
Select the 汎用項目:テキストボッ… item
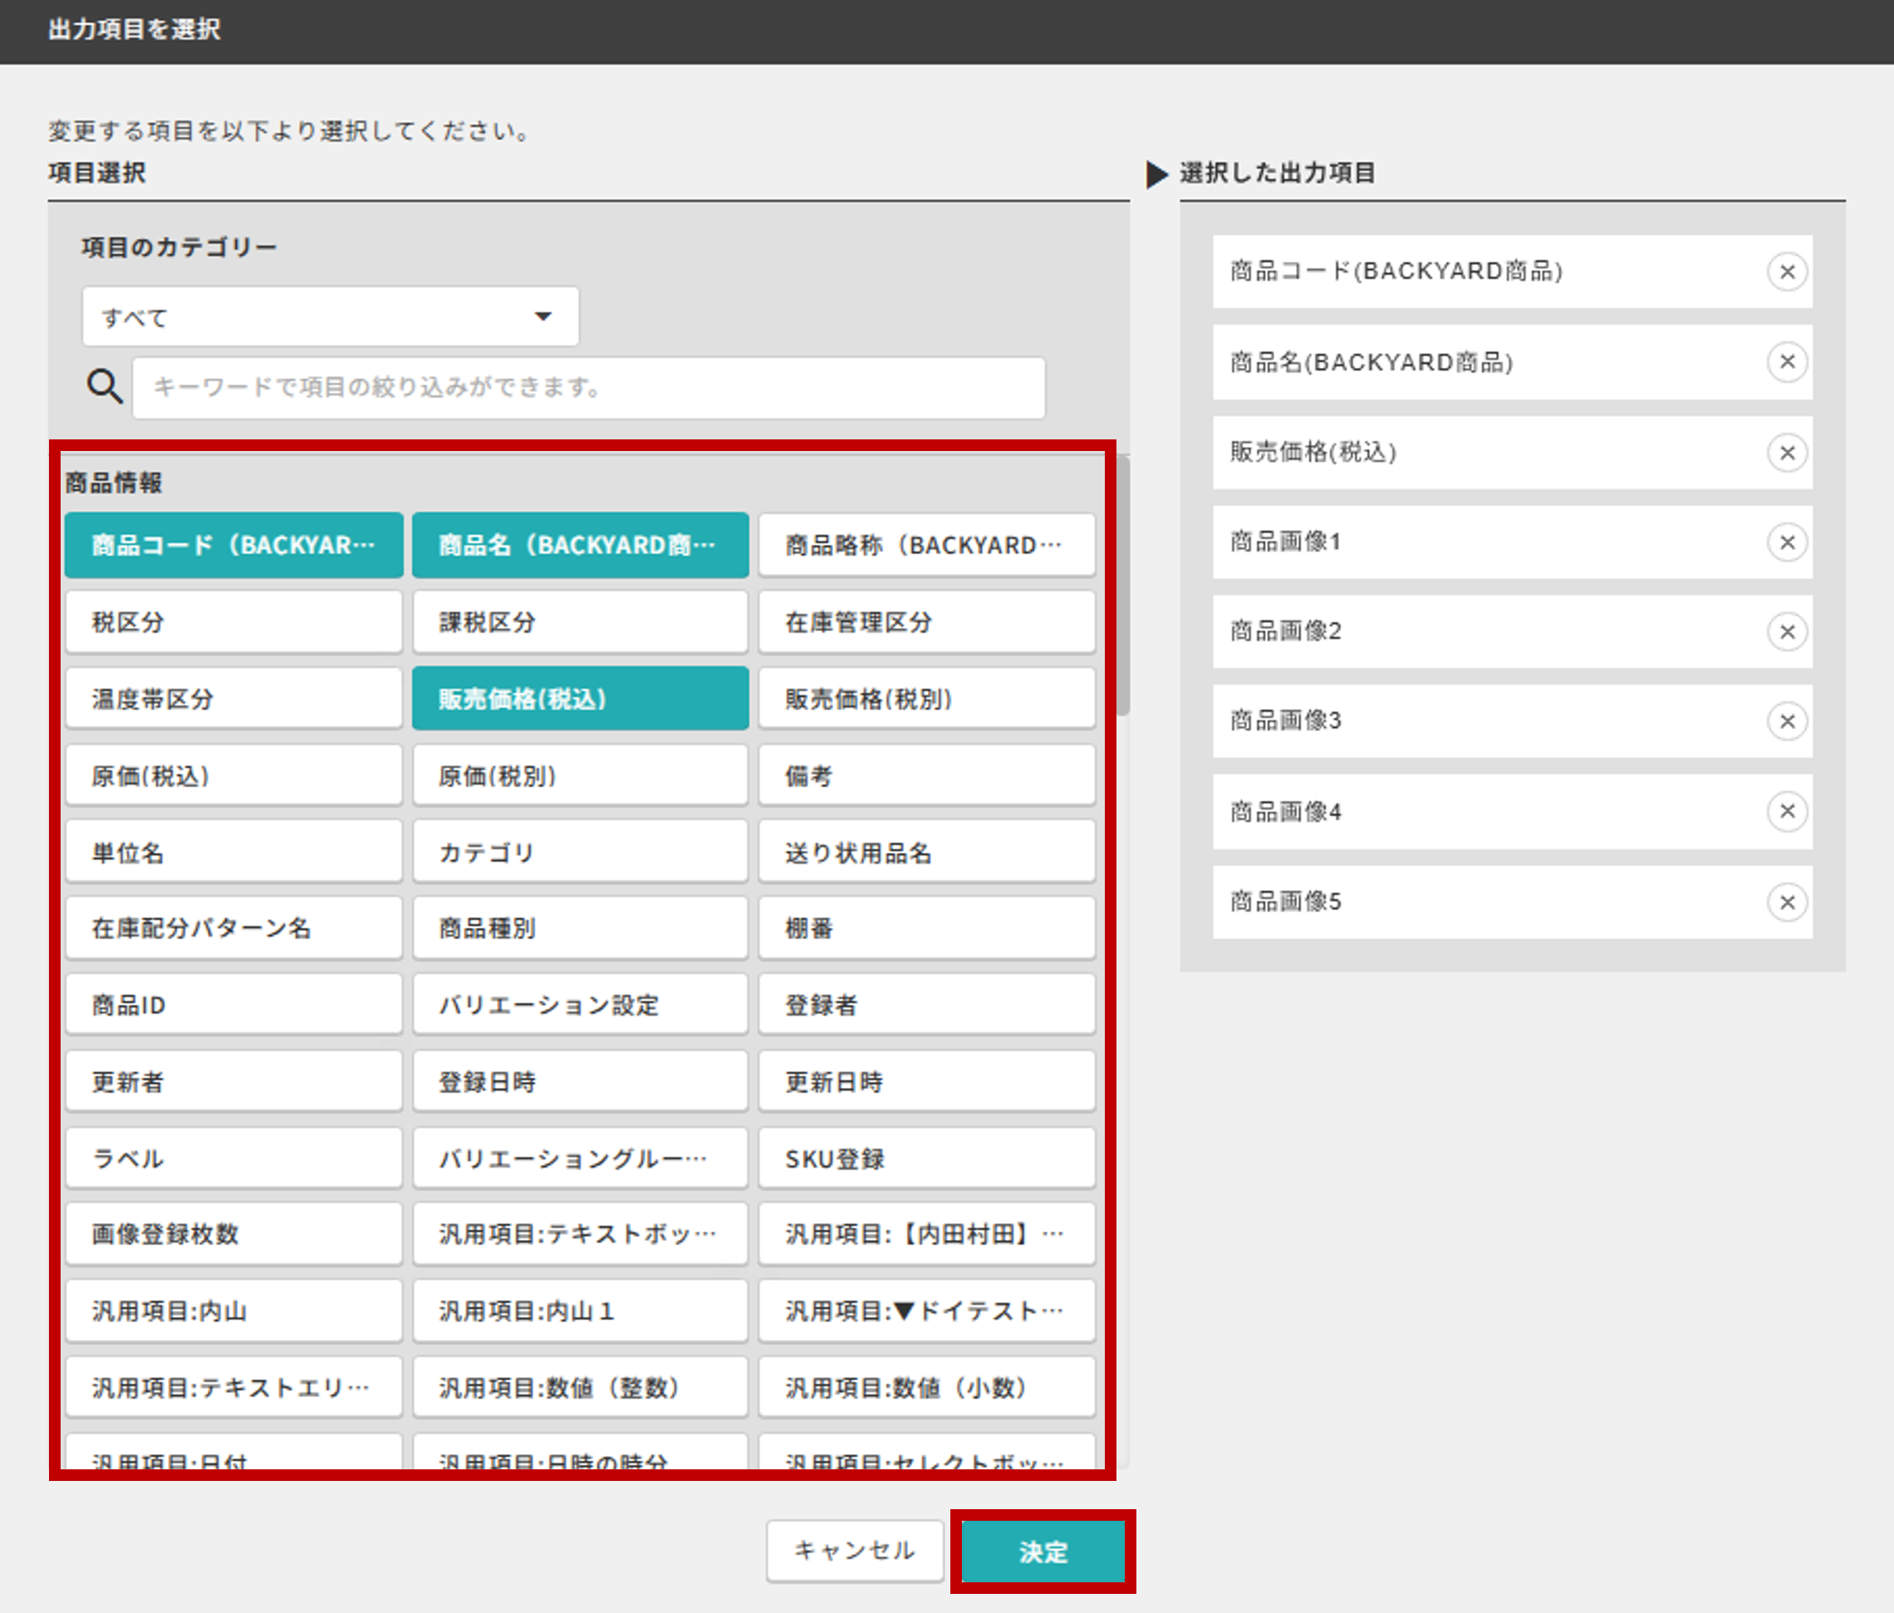click(x=581, y=1234)
